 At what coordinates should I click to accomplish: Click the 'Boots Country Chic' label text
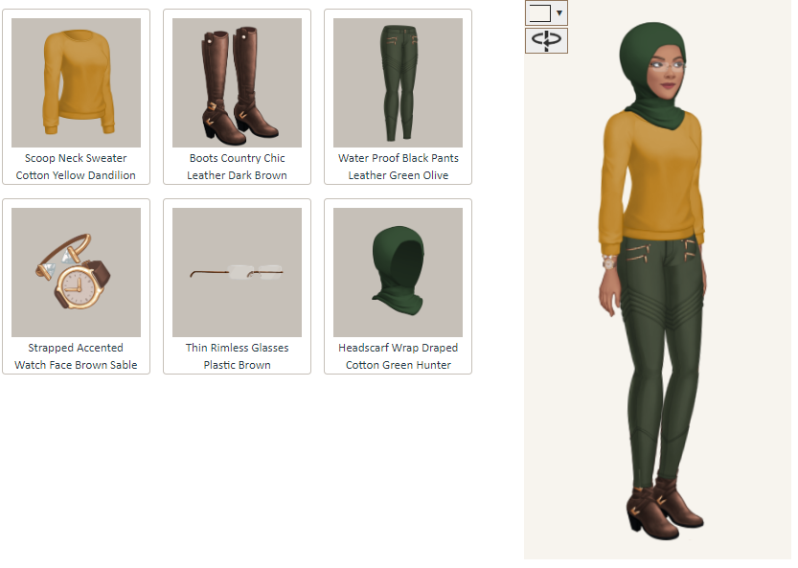tap(239, 159)
